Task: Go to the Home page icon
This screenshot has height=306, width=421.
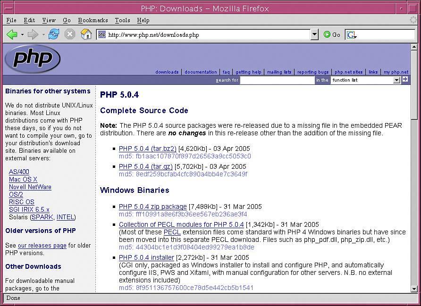Action: [86, 34]
